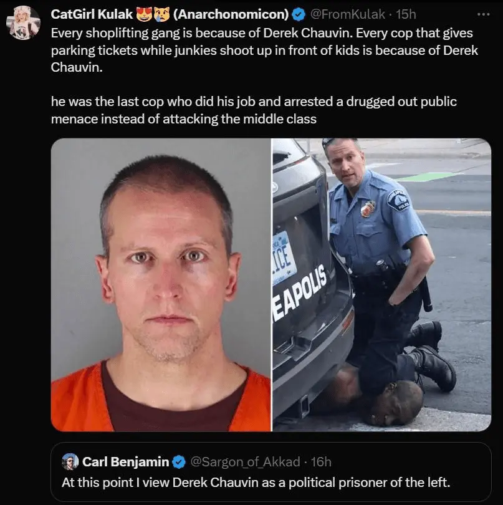This screenshot has width=503, height=505.
Task: Click the quoted text 'At this point I view'
Action: (256, 483)
